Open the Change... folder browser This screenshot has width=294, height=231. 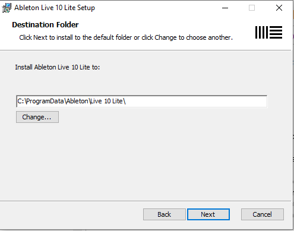click(37, 117)
